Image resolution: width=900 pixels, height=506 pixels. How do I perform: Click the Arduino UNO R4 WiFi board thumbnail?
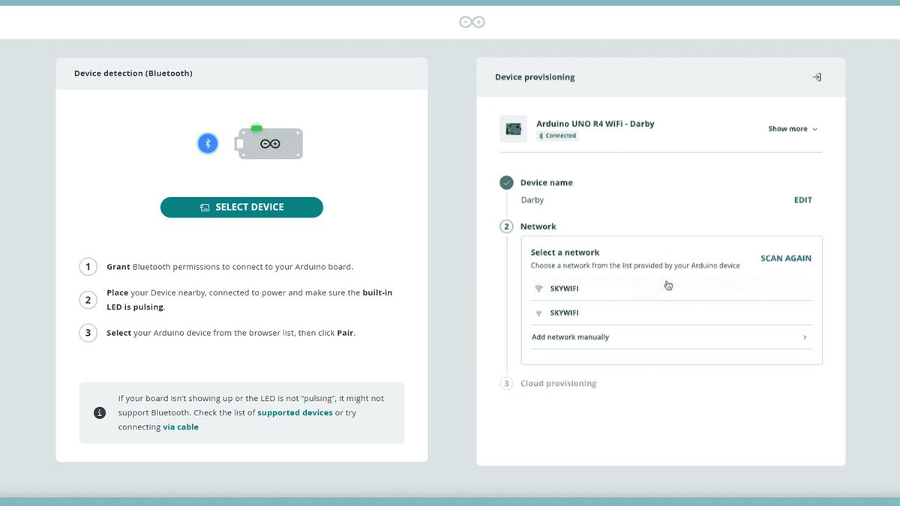click(513, 129)
